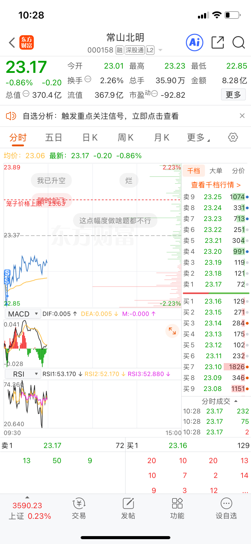
Task: Tap the 功能 grid icon
Action: 177,503
